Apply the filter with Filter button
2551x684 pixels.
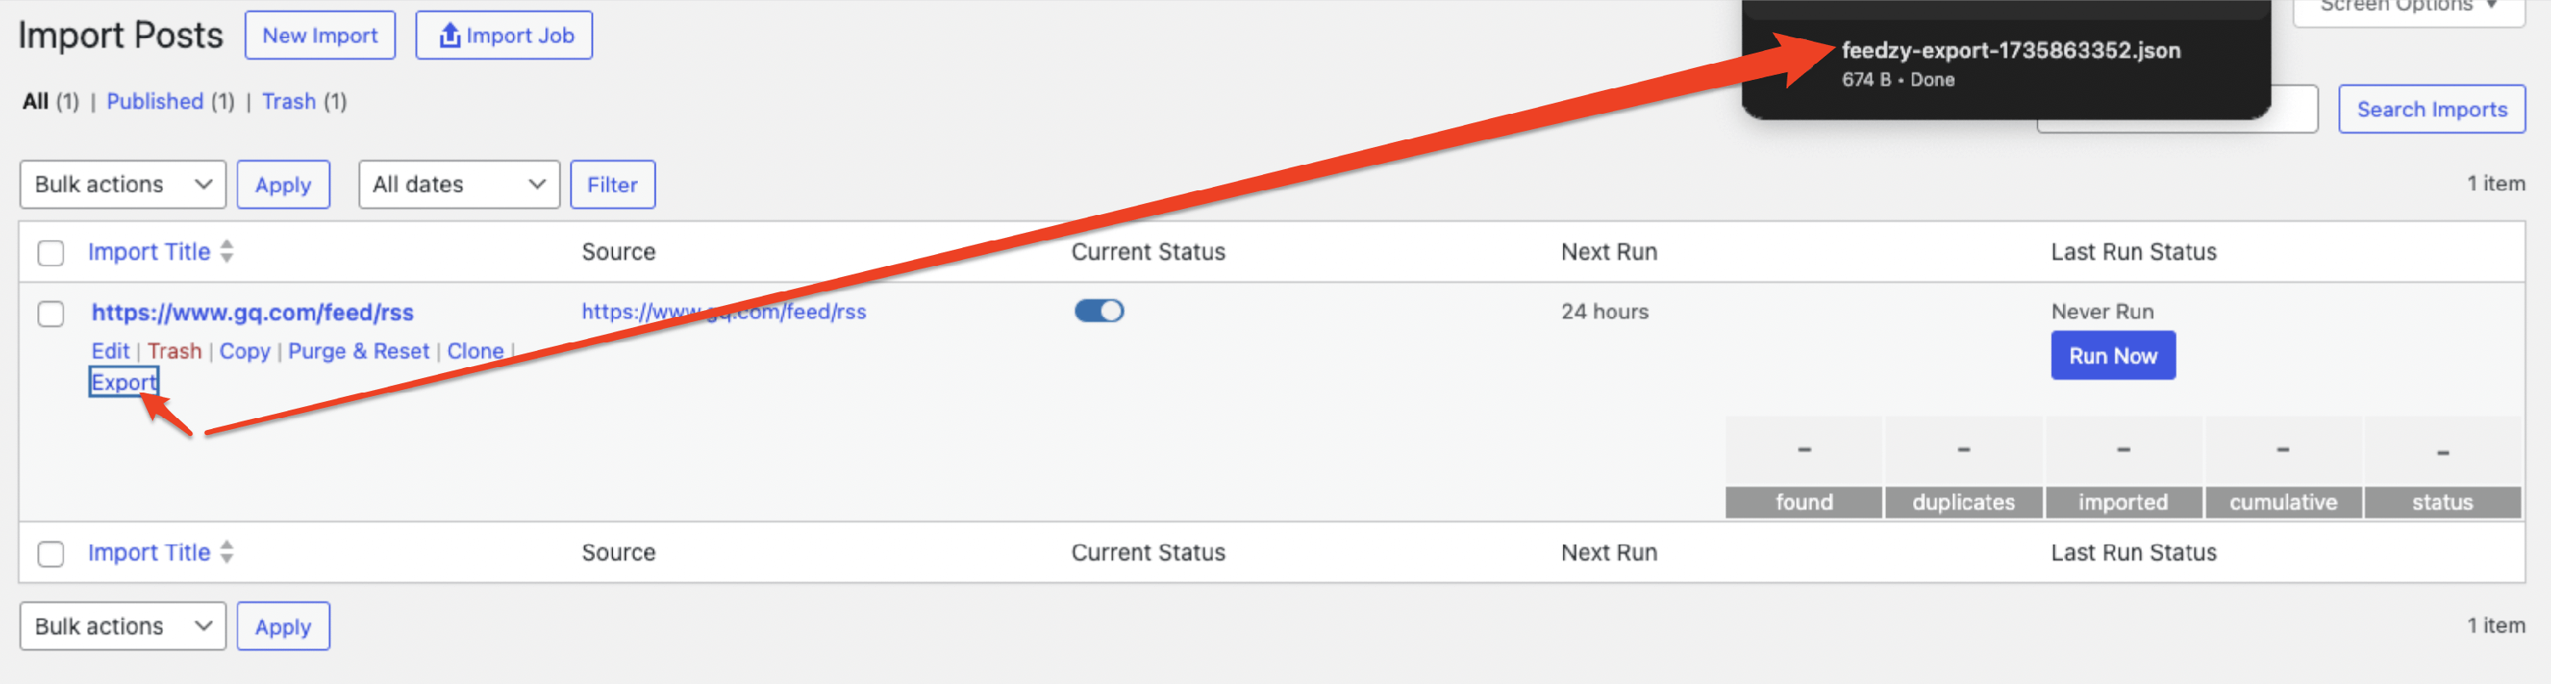pyautogui.click(x=612, y=185)
